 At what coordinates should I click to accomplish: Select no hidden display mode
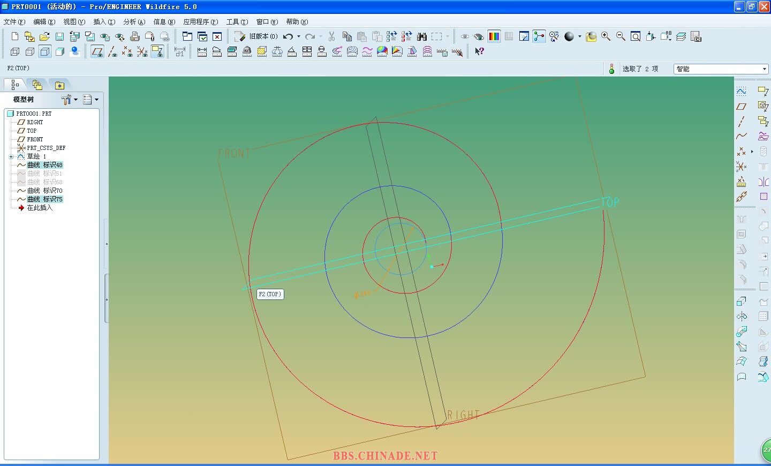[x=45, y=51]
